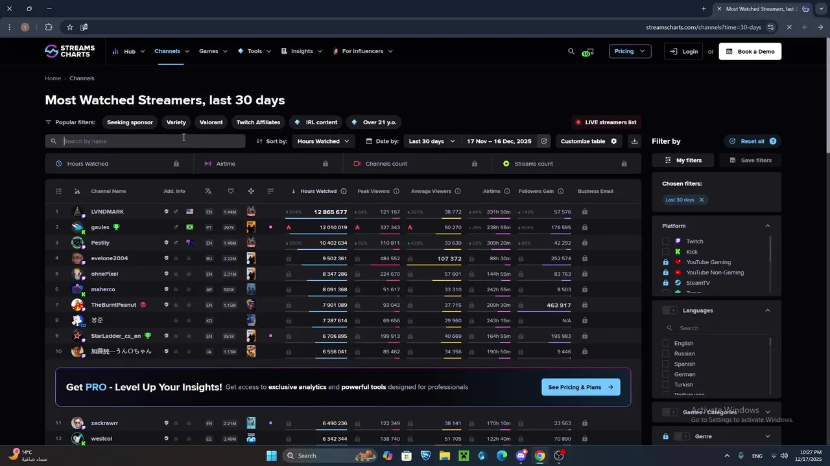The height and width of the screenshot is (466, 830).
Task: Click the Streams Charts logo
Action: [x=69, y=51]
